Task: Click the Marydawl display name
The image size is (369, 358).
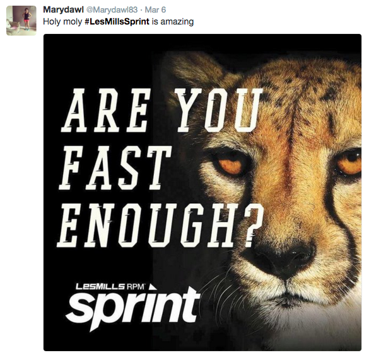Action: tap(64, 9)
